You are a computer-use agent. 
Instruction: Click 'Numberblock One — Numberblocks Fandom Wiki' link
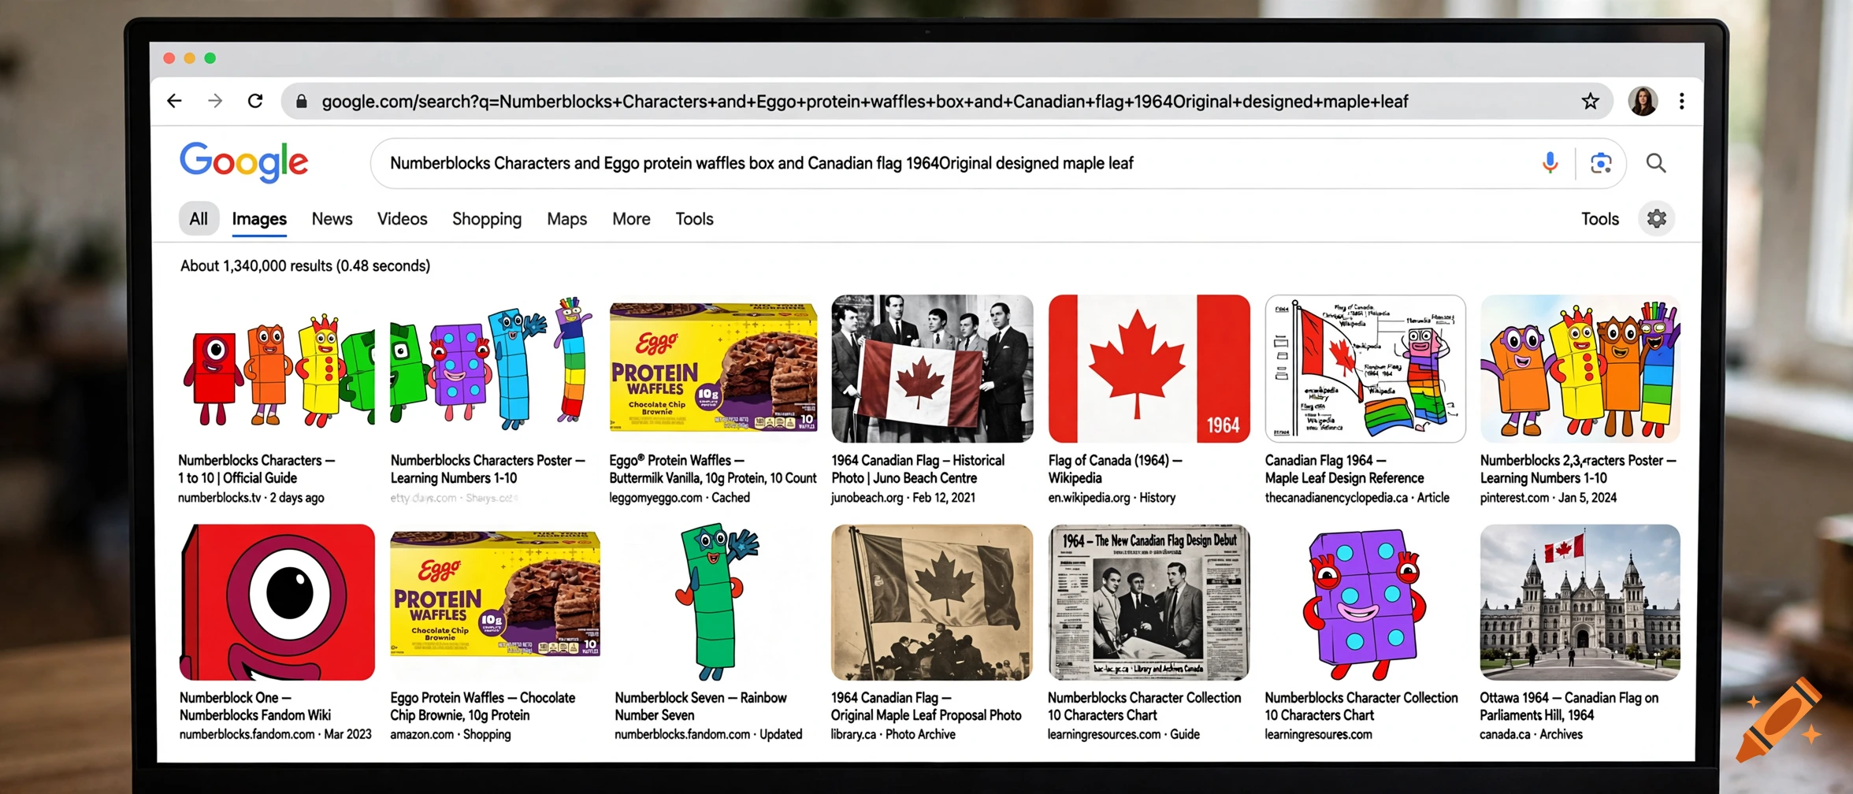(x=255, y=706)
